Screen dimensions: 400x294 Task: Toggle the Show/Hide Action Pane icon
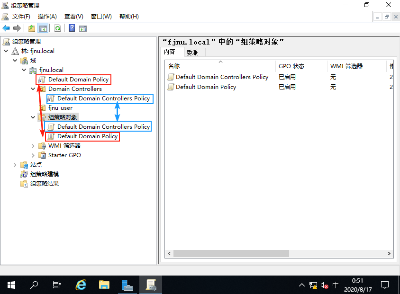click(83, 28)
